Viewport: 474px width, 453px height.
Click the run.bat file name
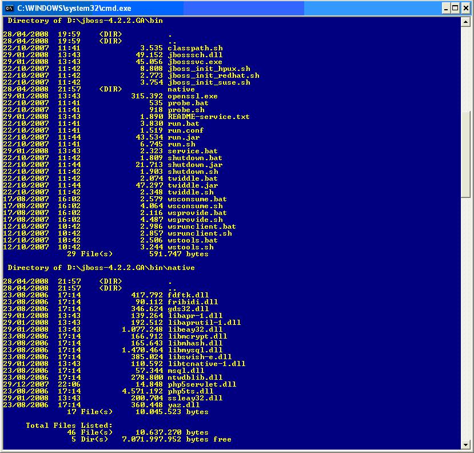184,124
